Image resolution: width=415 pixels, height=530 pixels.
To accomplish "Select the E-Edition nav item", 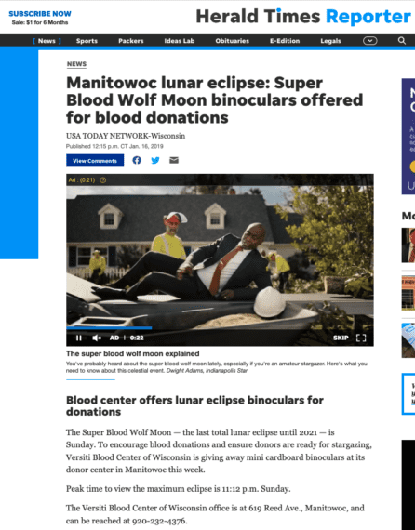I will [x=285, y=41].
